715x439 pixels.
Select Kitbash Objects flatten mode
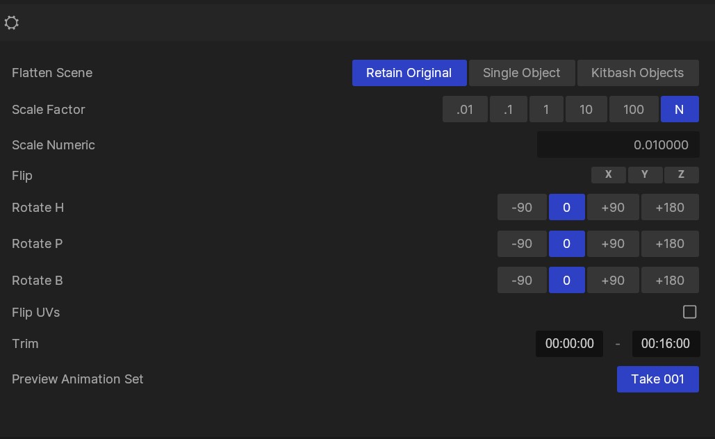637,73
